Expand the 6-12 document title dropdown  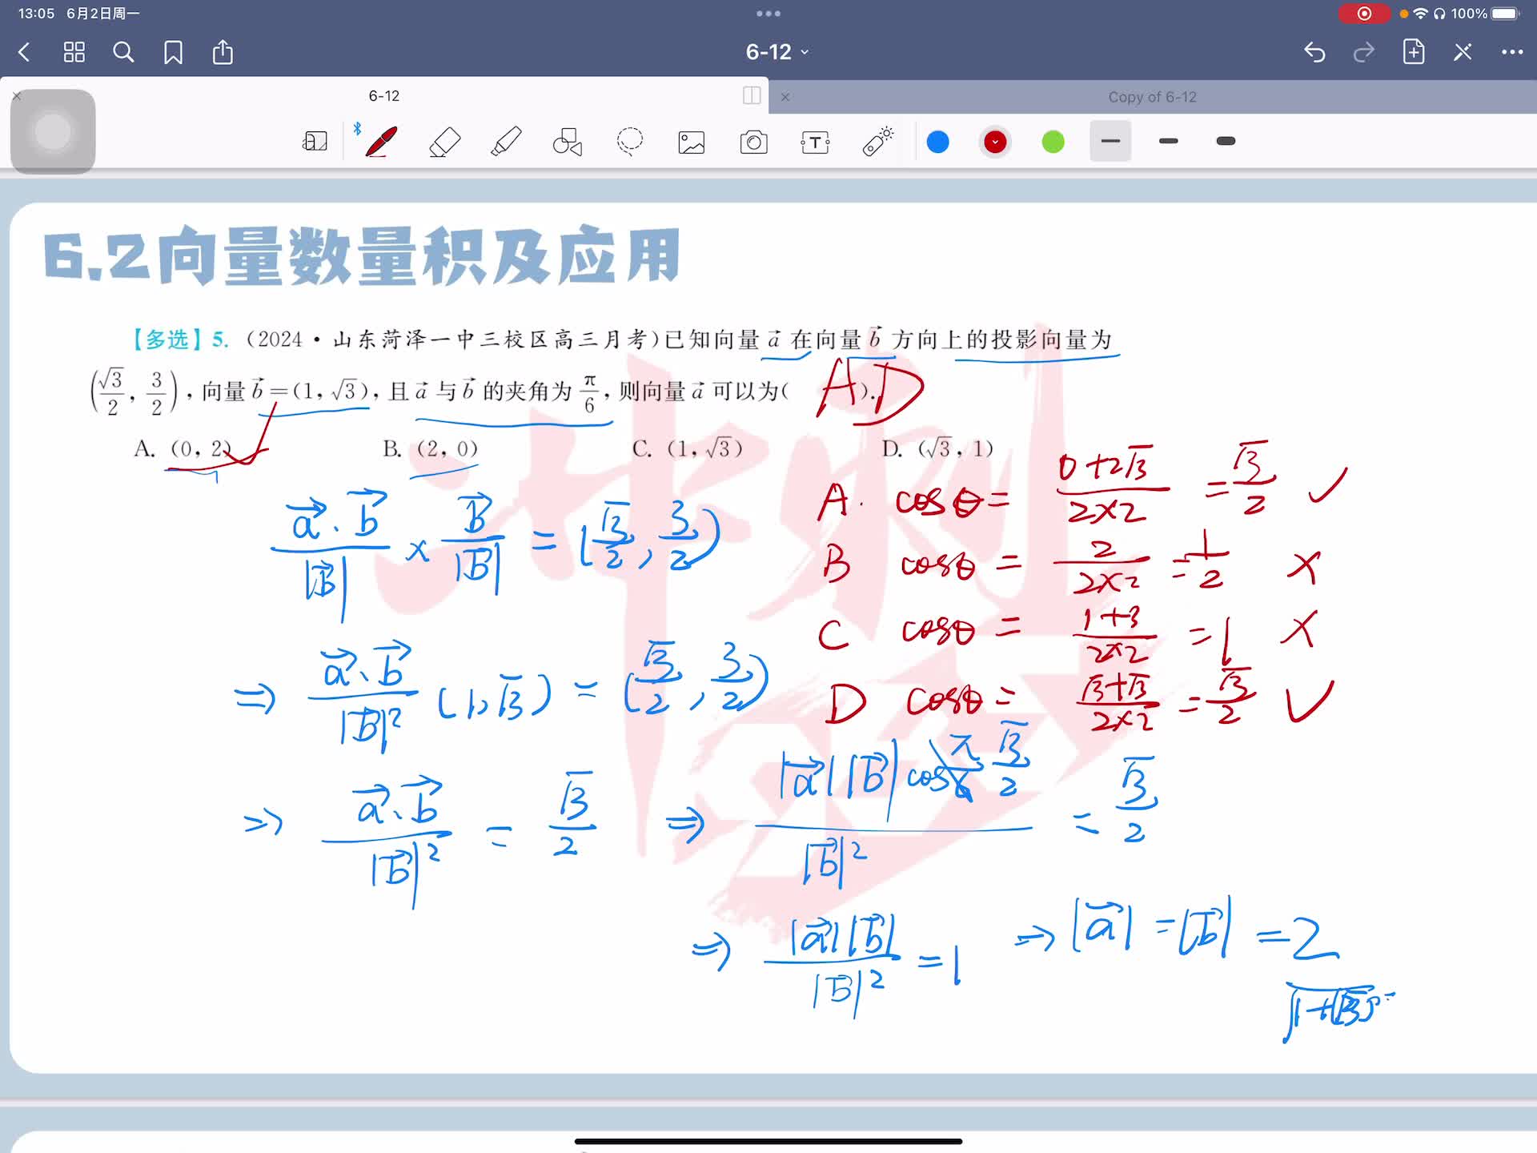point(777,52)
